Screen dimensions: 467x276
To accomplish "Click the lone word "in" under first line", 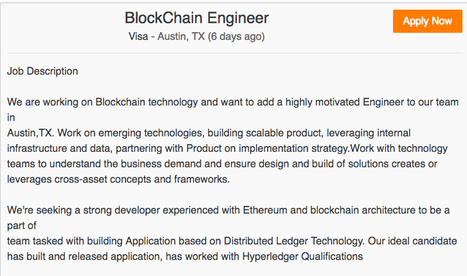I will [x=11, y=118].
